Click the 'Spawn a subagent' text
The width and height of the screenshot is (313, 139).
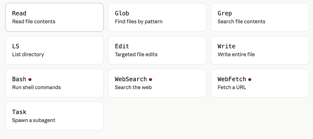34,120
